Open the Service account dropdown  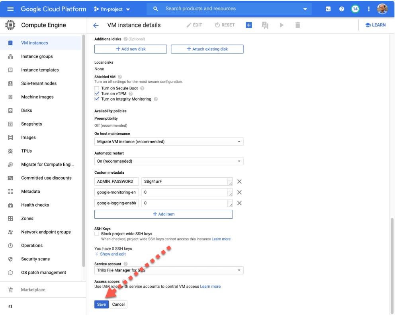169,271
